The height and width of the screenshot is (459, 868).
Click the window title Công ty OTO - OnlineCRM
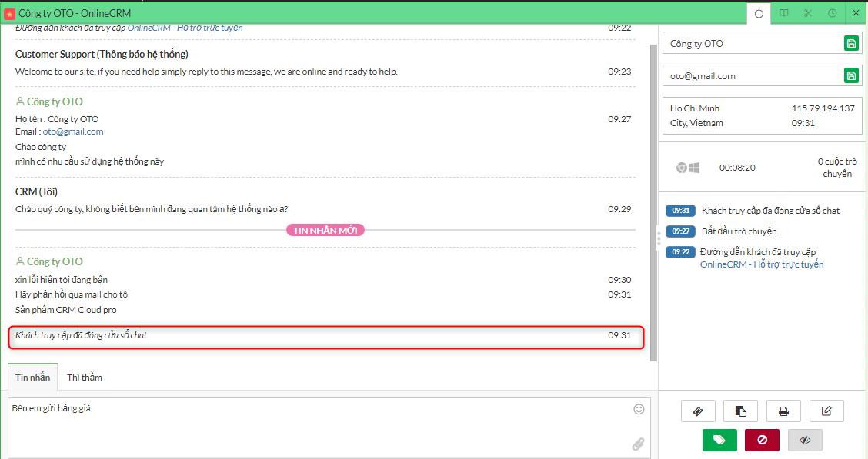pos(75,13)
